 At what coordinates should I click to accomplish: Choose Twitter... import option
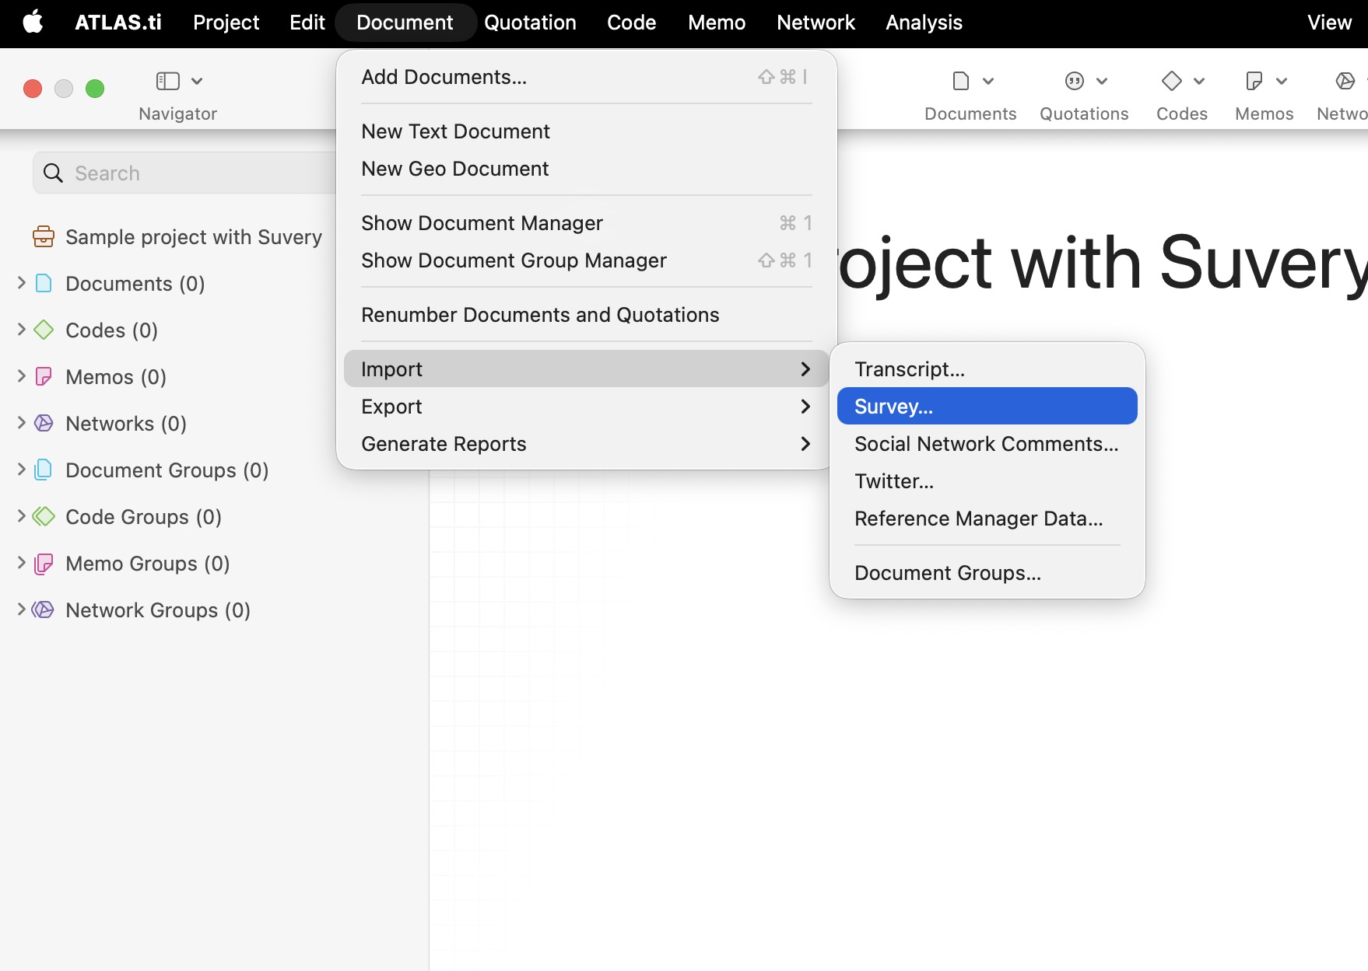coord(987,481)
